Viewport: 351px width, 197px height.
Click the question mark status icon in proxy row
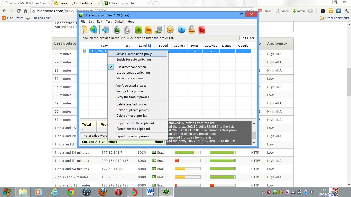pyautogui.click(x=84, y=51)
